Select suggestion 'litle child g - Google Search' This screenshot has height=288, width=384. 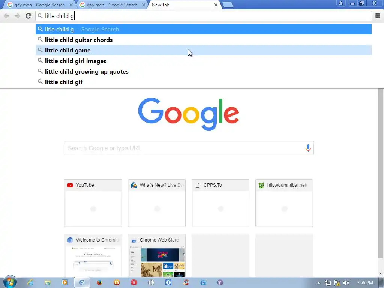tap(204, 29)
